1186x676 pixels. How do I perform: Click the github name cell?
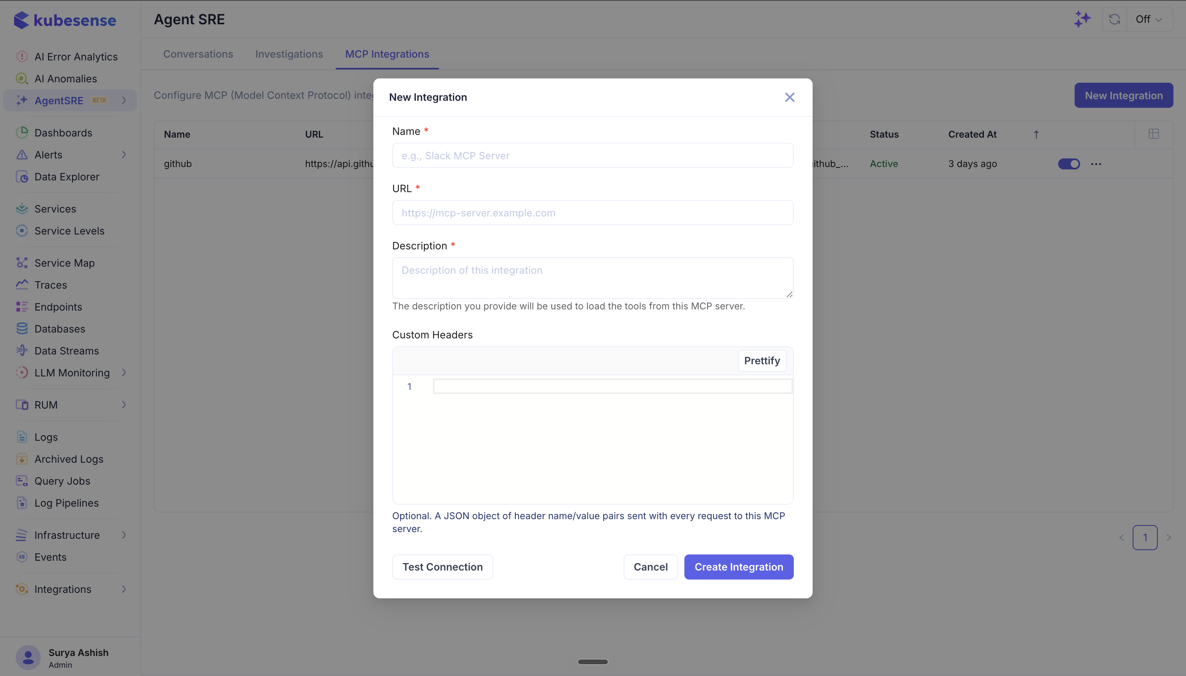[178, 164]
